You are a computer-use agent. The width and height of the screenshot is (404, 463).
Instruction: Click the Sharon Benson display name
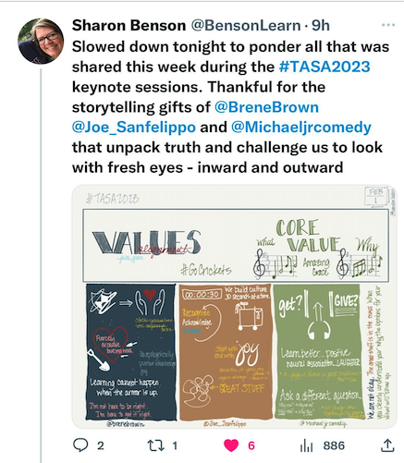click(129, 25)
